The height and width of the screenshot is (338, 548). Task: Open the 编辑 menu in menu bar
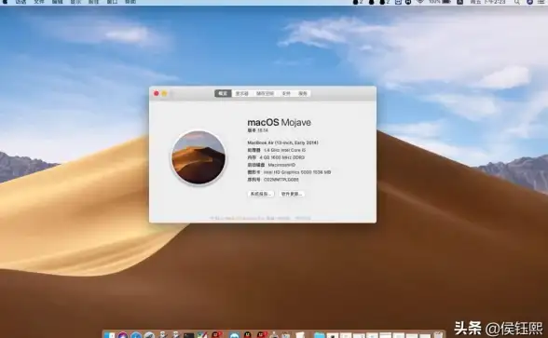click(58, 2)
